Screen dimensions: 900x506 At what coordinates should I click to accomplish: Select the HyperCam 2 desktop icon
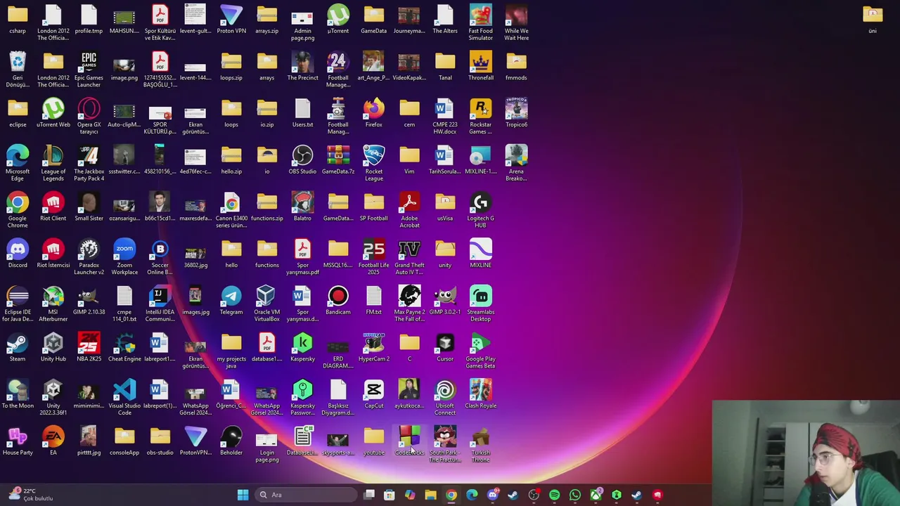pos(373,347)
